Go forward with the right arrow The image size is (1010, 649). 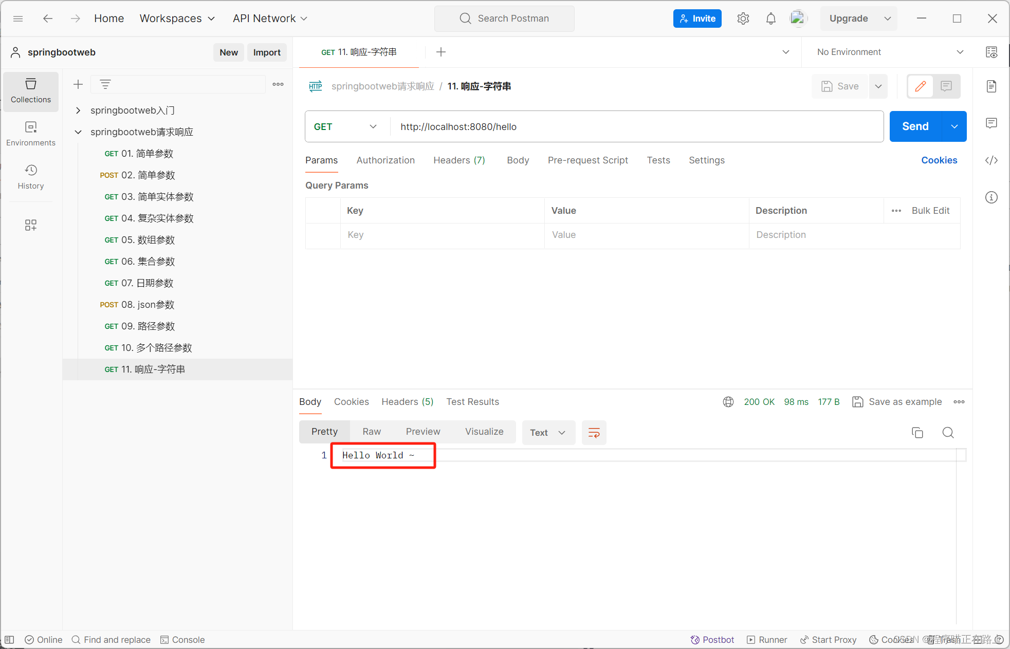click(76, 18)
